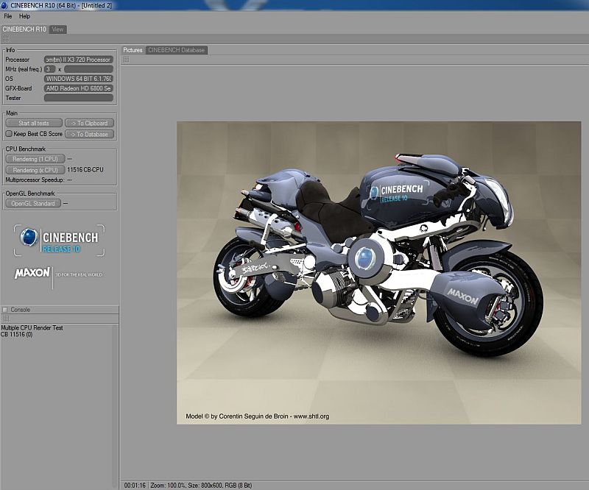The image size is (589, 490).
Task: Start the OpenGL Standard benchmark
Action: coord(33,204)
